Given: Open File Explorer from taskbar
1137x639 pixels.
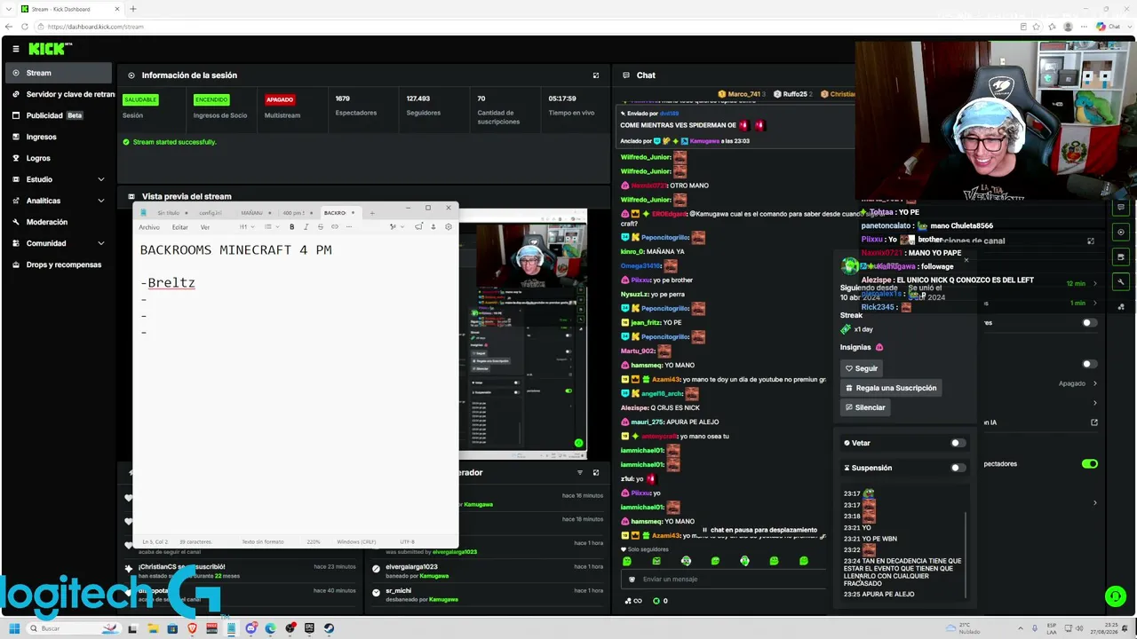Looking at the screenshot, I should pos(153,628).
